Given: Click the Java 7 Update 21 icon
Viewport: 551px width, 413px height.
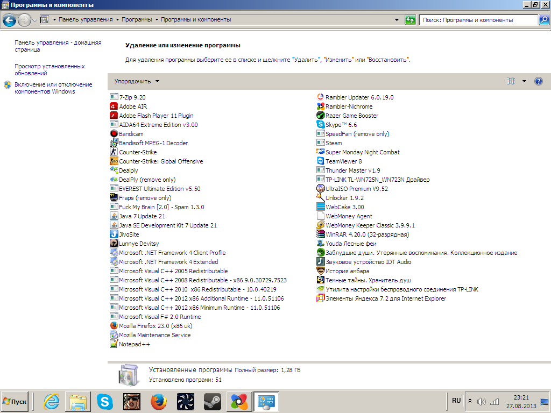Looking at the screenshot, I should click(114, 216).
